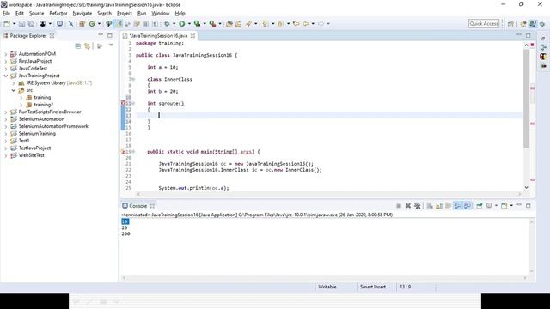
Task: Click 'Writable' in the status bar
Action: 327,287
